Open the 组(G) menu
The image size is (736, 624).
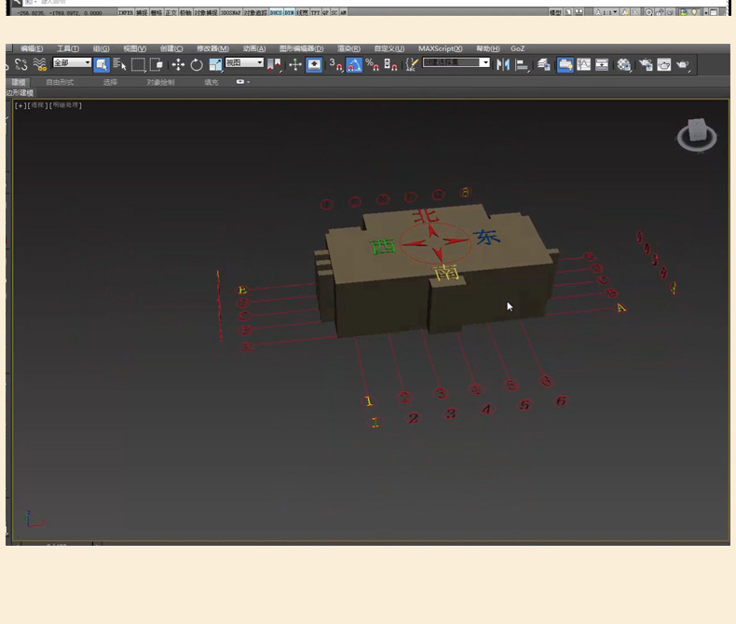pyautogui.click(x=101, y=48)
